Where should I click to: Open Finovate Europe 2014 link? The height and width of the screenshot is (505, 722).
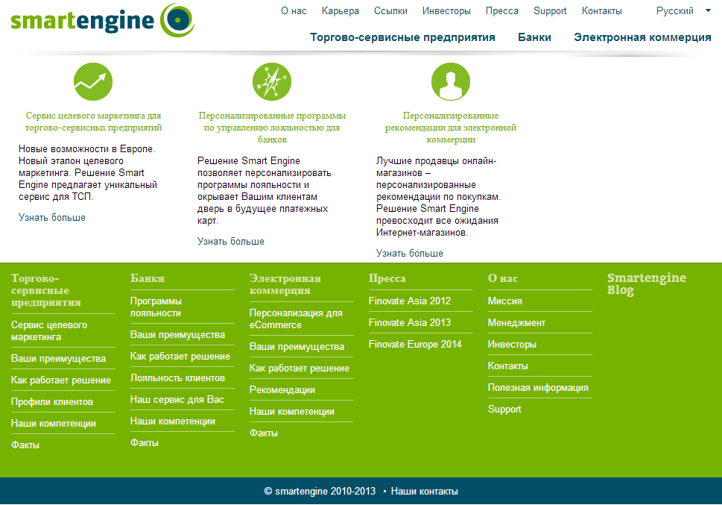point(415,344)
